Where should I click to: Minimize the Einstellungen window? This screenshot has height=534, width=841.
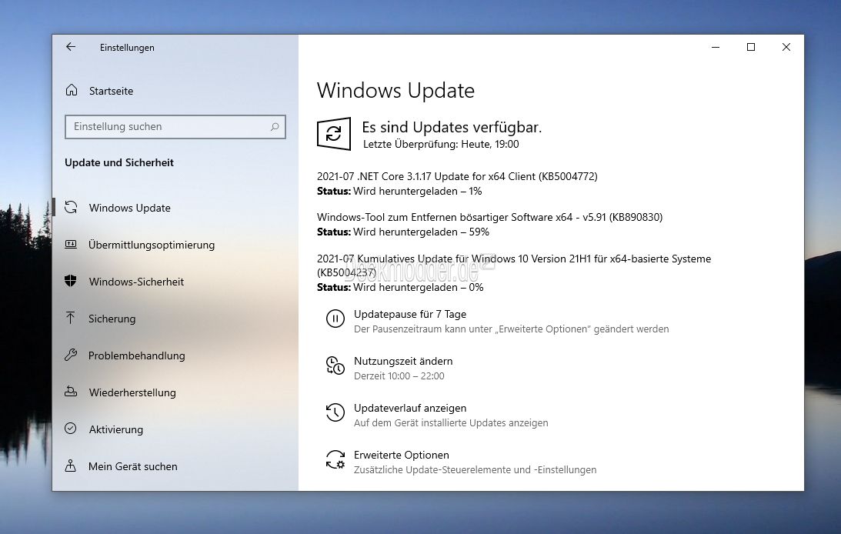[716, 47]
